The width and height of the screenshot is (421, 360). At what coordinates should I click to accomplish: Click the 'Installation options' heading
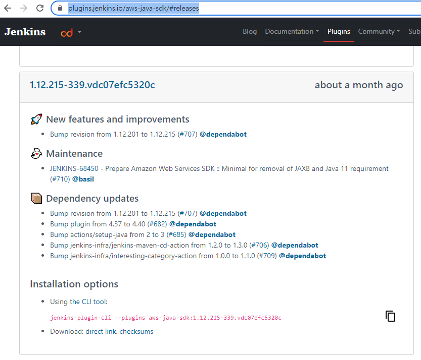(x=74, y=284)
